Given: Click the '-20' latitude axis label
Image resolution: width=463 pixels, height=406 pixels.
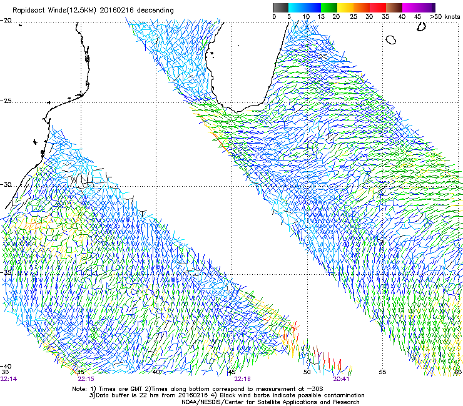Looking at the screenshot, I should tap(6, 21).
